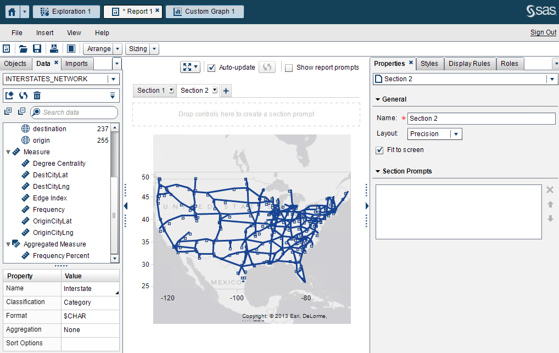Refresh the INTERSTATES_NETWORK data source
The height and width of the screenshot is (353, 559).
pyautogui.click(x=22, y=94)
